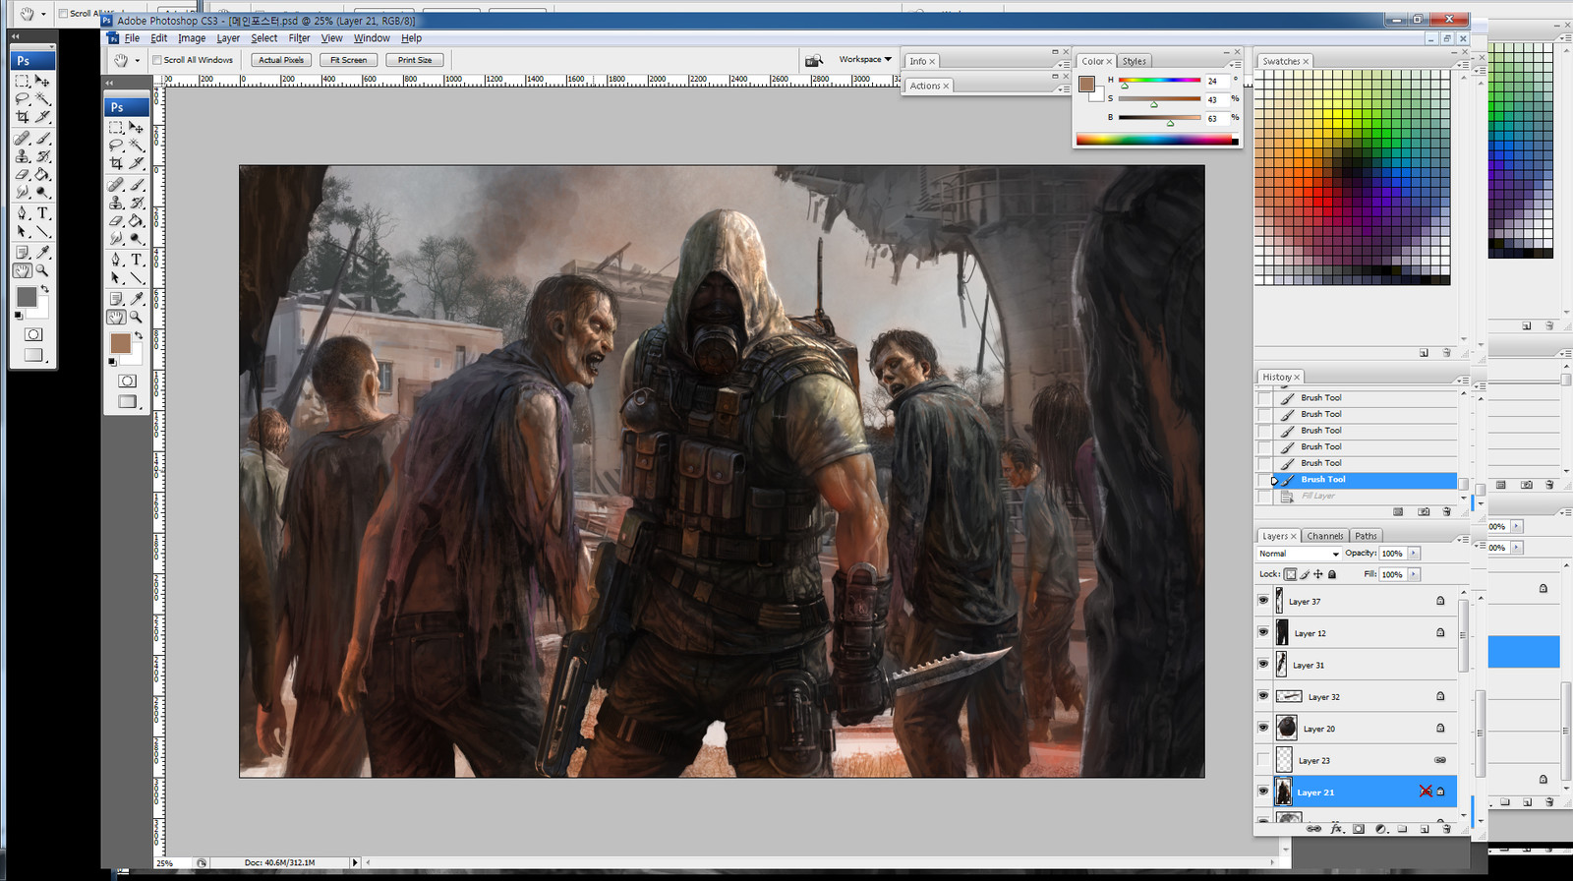
Task: Enable the Scroll All Windows checkbox
Action: pos(157,60)
